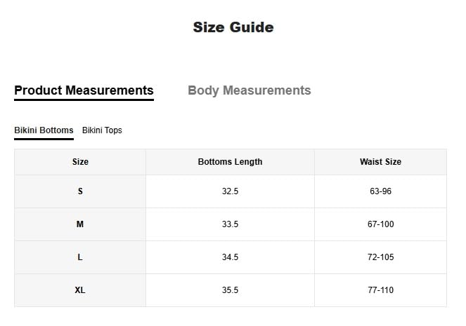Click the 32.5 bottoms length cell

click(230, 191)
